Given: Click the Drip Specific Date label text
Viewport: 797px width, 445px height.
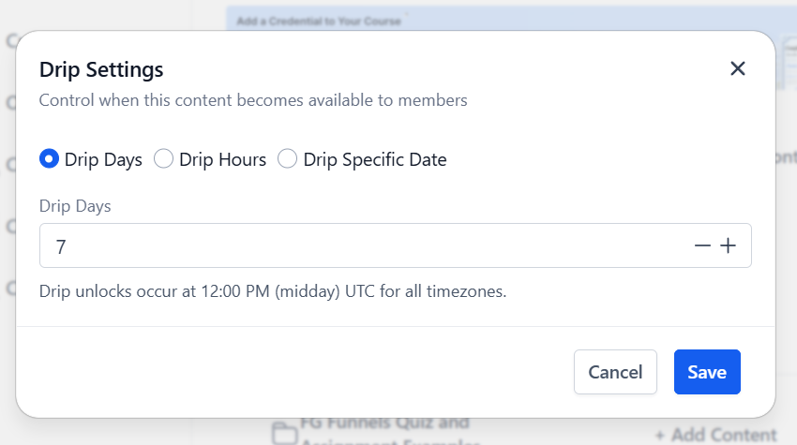Looking at the screenshot, I should [x=375, y=159].
